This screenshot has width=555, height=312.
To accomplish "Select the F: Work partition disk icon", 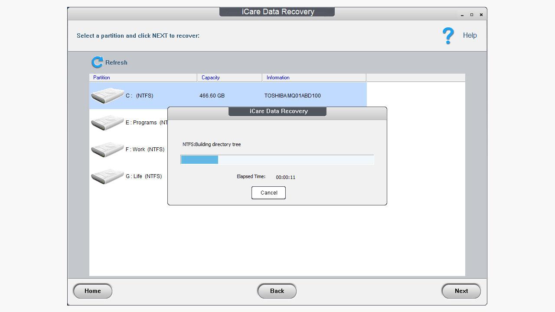I will 107,149.
